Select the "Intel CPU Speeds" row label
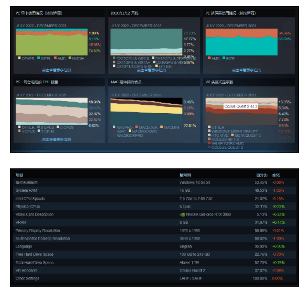The width and height of the screenshot is (306, 294). [30, 199]
